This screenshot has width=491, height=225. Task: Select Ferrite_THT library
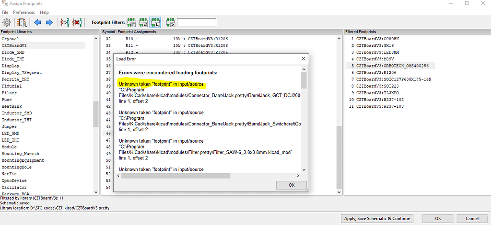[16, 79]
